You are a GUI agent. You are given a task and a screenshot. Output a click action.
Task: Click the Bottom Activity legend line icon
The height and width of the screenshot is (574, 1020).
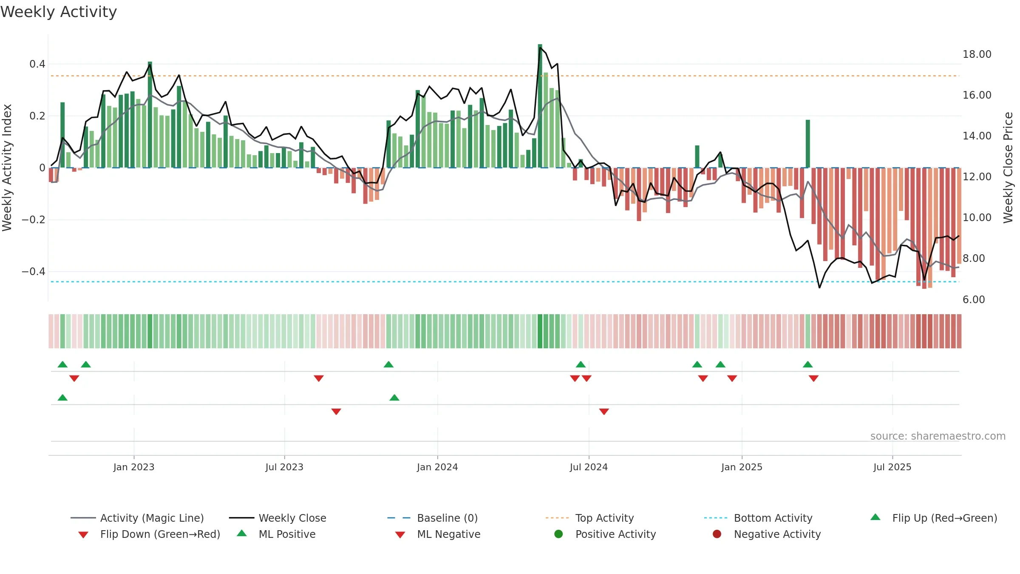pyautogui.click(x=716, y=518)
